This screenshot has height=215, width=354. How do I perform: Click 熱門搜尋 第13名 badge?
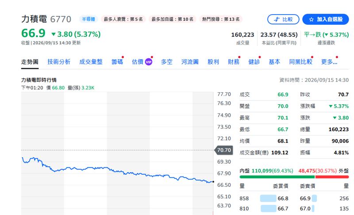point(221,19)
